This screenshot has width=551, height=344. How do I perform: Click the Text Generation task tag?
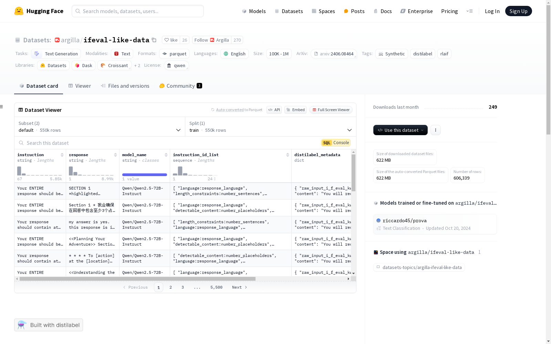(56, 54)
